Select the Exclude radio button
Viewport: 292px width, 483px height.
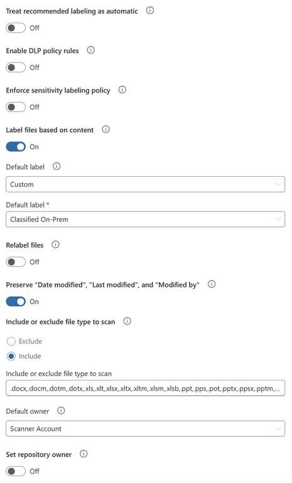click(11, 341)
